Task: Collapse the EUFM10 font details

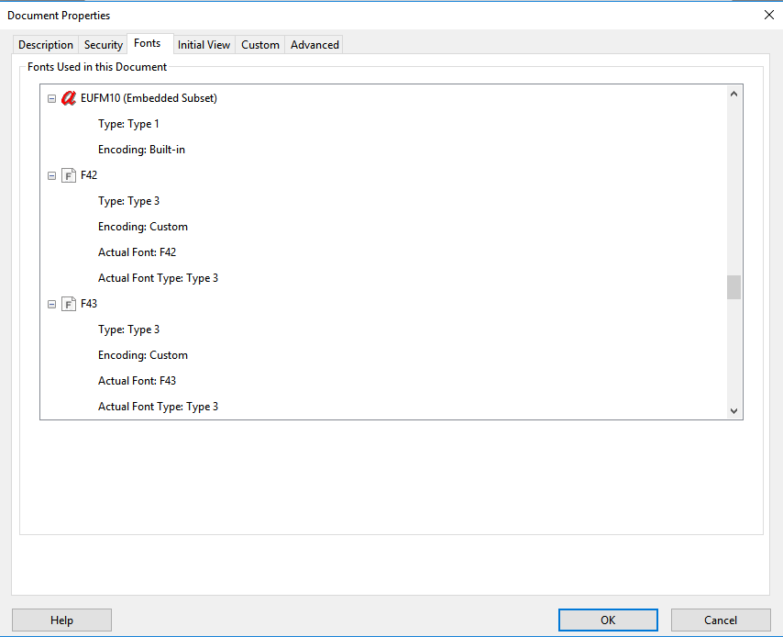Action: pyautogui.click(x=51, y=97)
